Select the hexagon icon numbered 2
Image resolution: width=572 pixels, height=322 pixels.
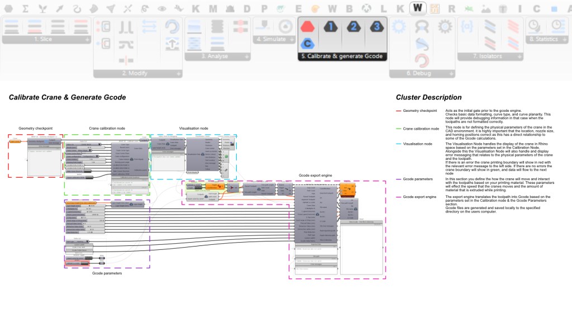coord(354,26)
